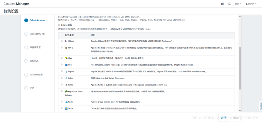The width and height of the screenshot is (262, 123).
Task: Check the Kudu service checkbox
Action: (62, 101)
